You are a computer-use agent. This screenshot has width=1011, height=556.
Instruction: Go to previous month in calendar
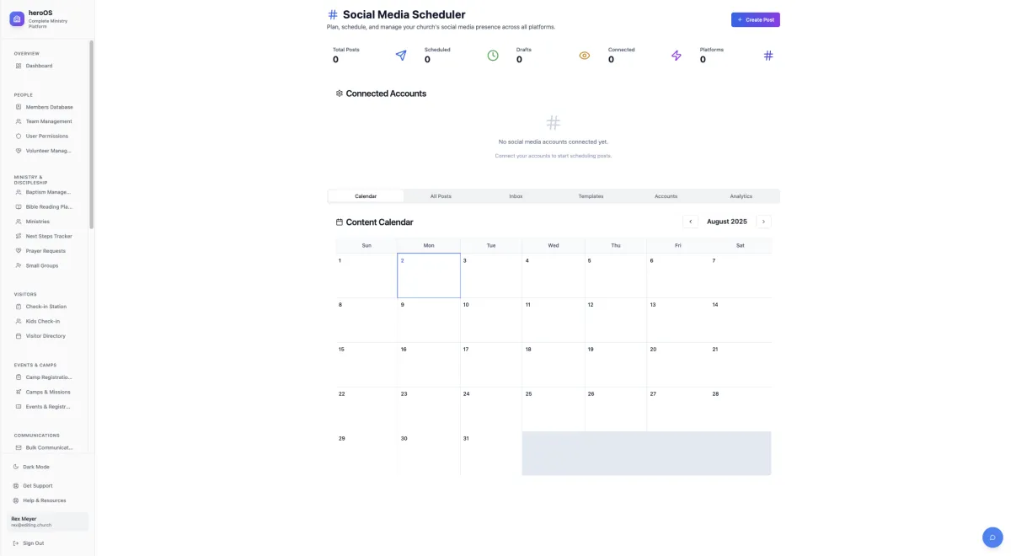coord(690,222)
